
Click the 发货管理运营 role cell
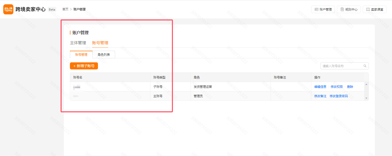click(x=231, y=87)
